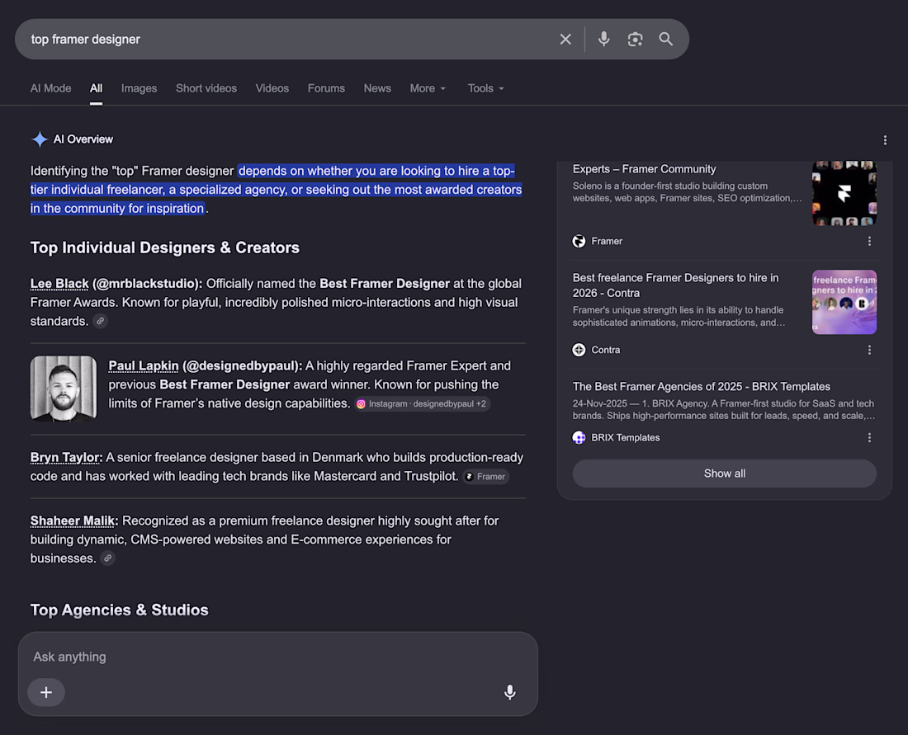Clear the search box with the X icon
The height and width of the screenshot is (735, 908).
[565, 40]
